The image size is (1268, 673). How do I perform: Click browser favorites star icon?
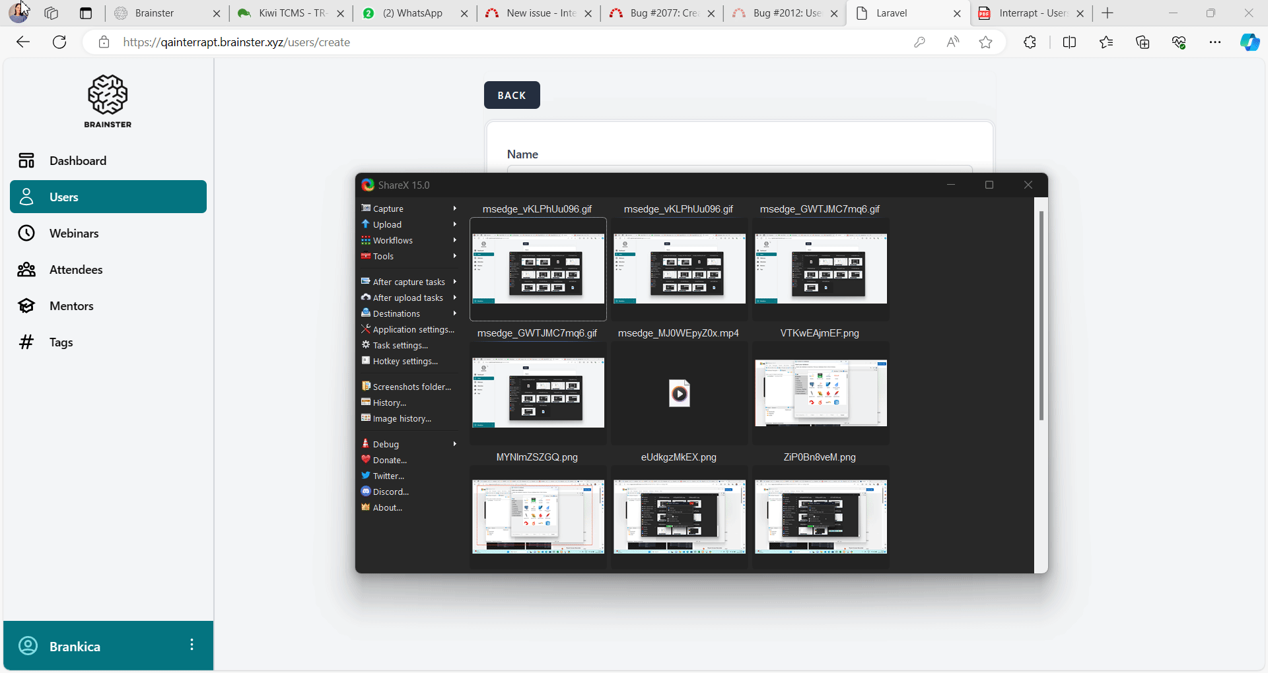[x=985, y=42]
